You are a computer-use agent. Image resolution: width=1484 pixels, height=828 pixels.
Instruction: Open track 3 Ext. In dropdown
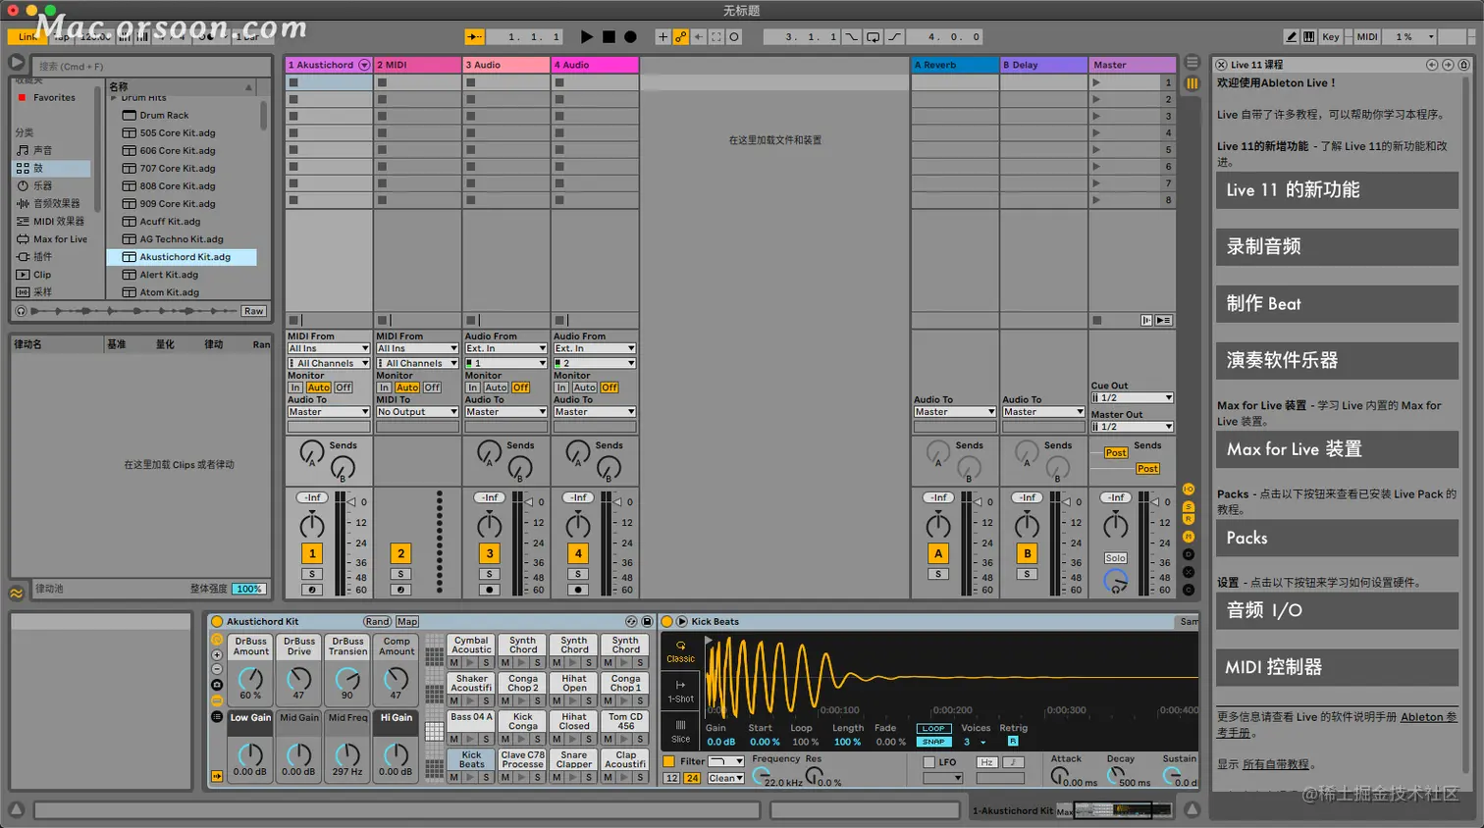coord(505,348)
